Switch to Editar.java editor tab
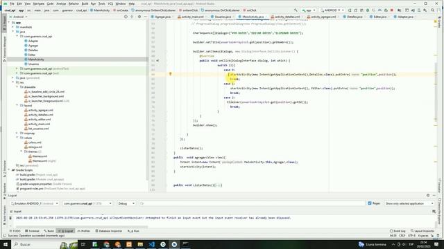The width and height of the screenshot is (444, 249). tap(379, 17)
